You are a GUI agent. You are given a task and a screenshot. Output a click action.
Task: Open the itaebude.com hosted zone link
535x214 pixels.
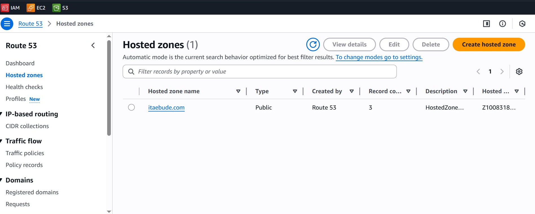[x=166, y=108]
